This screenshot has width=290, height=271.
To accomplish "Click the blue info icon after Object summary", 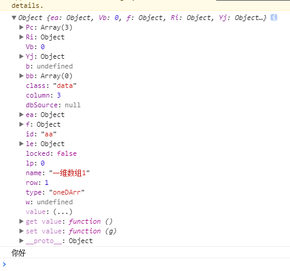I will coord(274,18).
